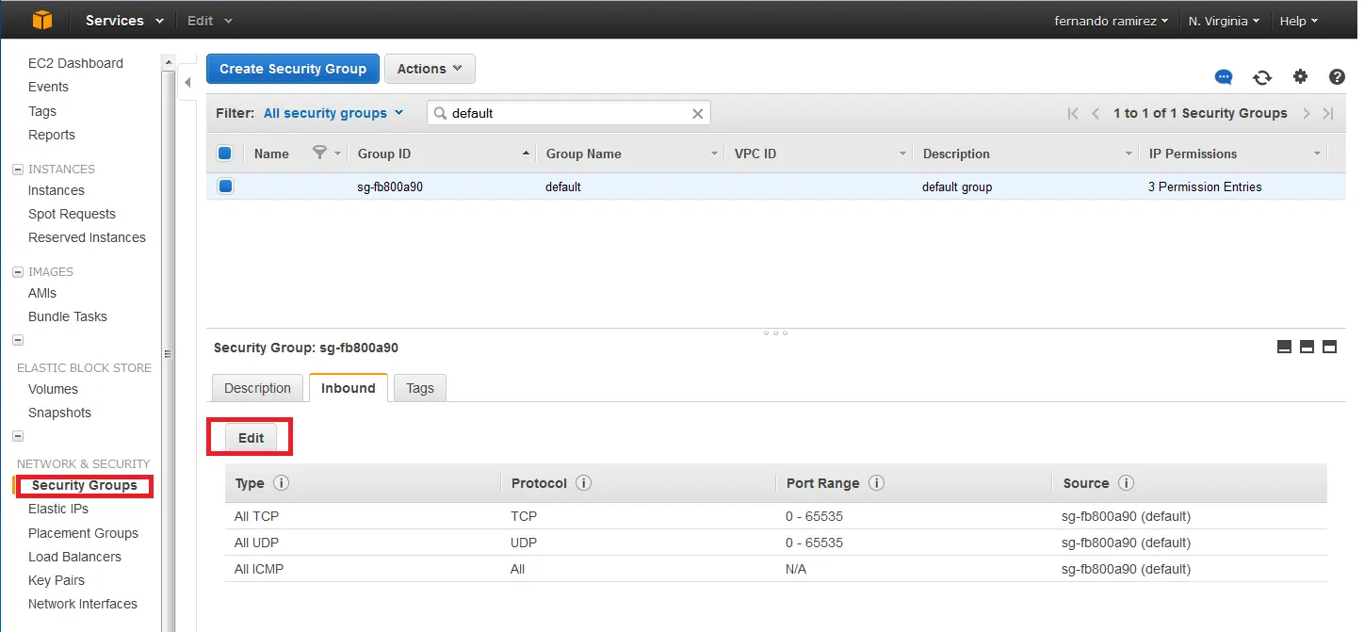Go to previous page of results
The height and width of the screenshot is (632, 1364).
pyautogui.click(x=1096, y=113)
